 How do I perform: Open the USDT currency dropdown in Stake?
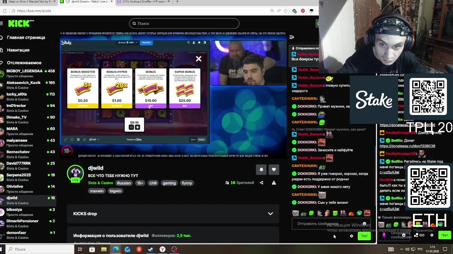point(127,43)
